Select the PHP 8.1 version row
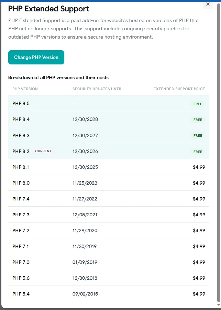221x310 pixels. click(x=109, y=167)
